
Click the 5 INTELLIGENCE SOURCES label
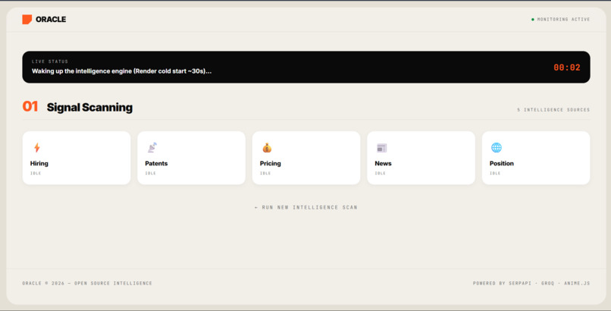pyautogui.click(x=553, y=110)
